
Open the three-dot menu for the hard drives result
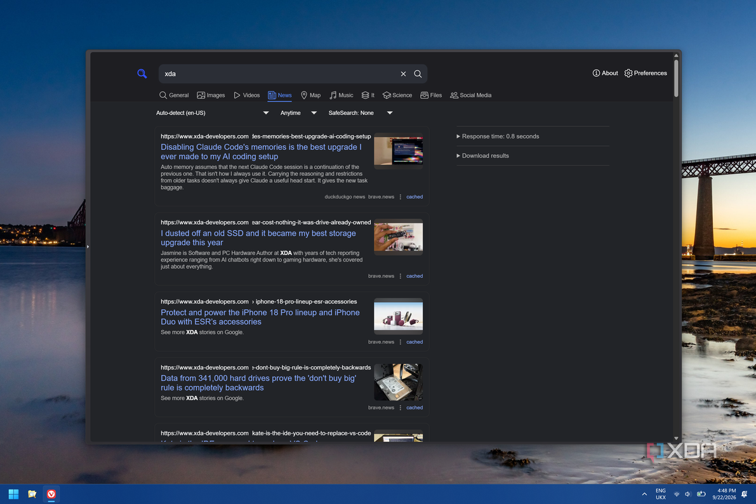tap(400, 408)
